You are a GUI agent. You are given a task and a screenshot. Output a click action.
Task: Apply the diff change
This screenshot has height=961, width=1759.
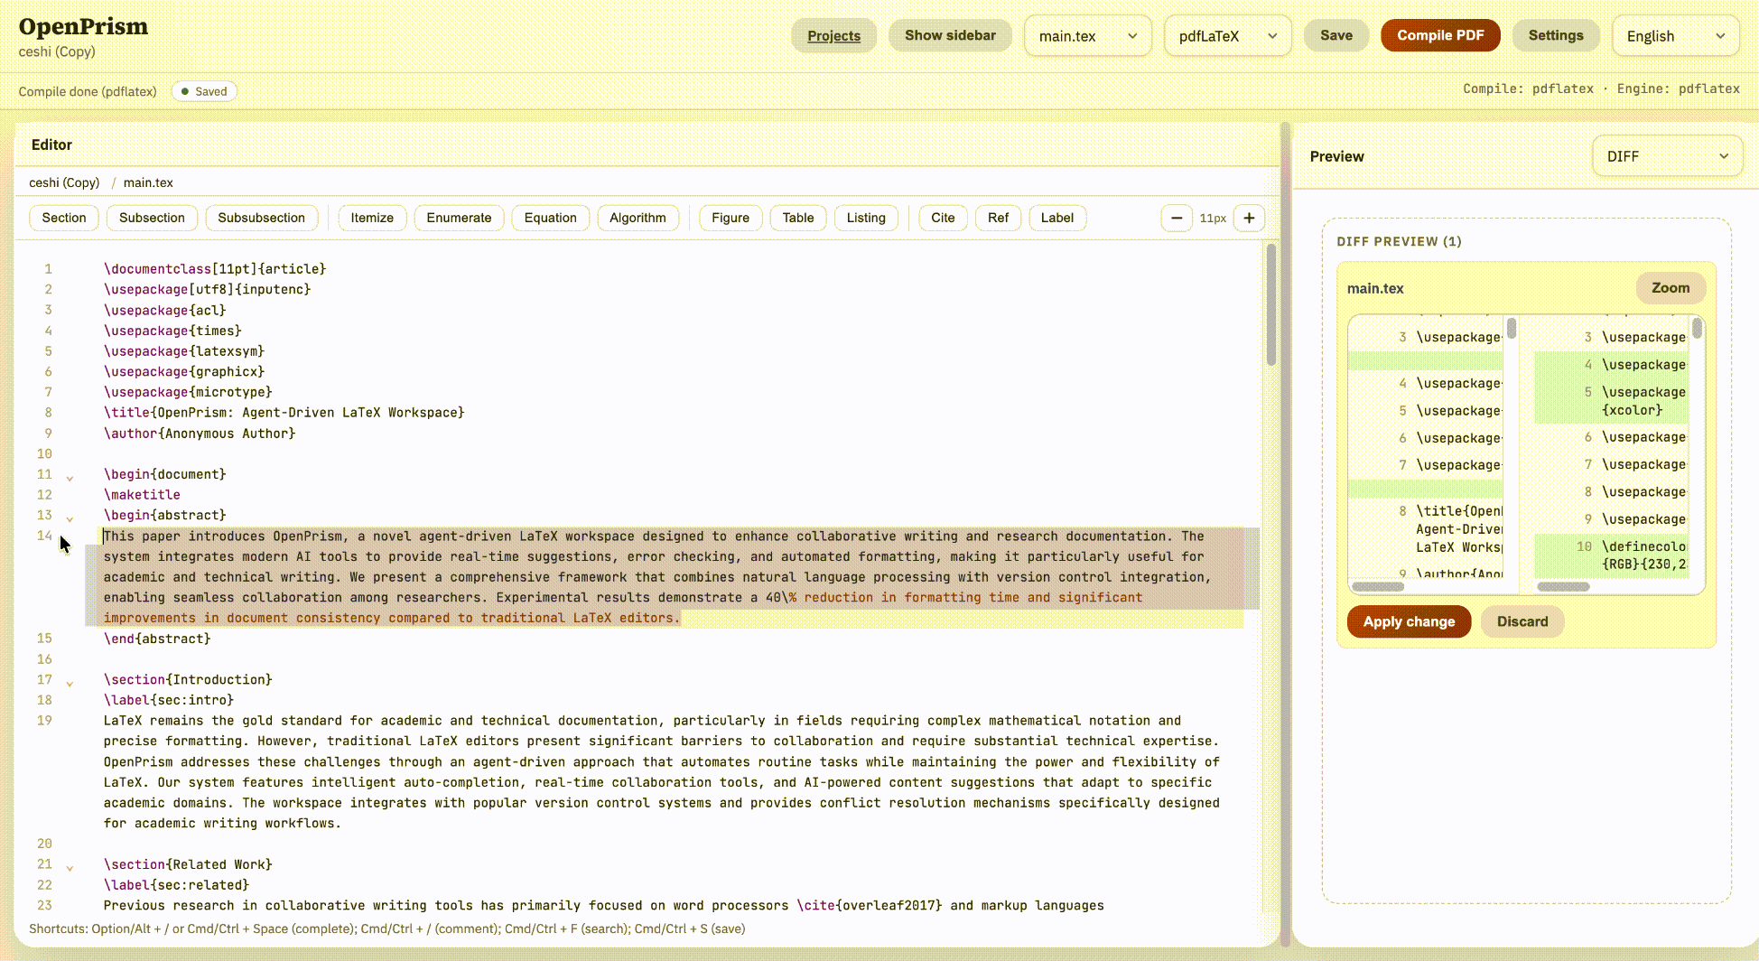1409,621
